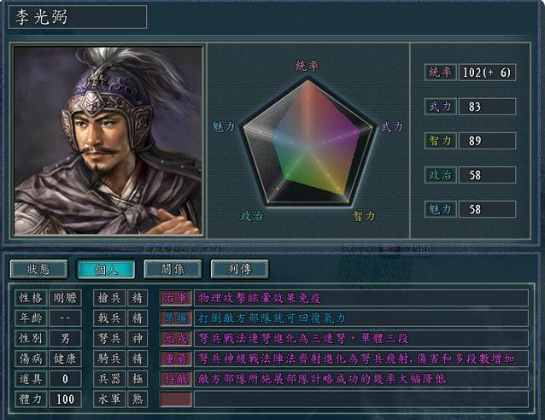Click the 兵器 aptitude label
Viewport: 545px width, 420px height.
pyautogui.click(x=109, y=379)
